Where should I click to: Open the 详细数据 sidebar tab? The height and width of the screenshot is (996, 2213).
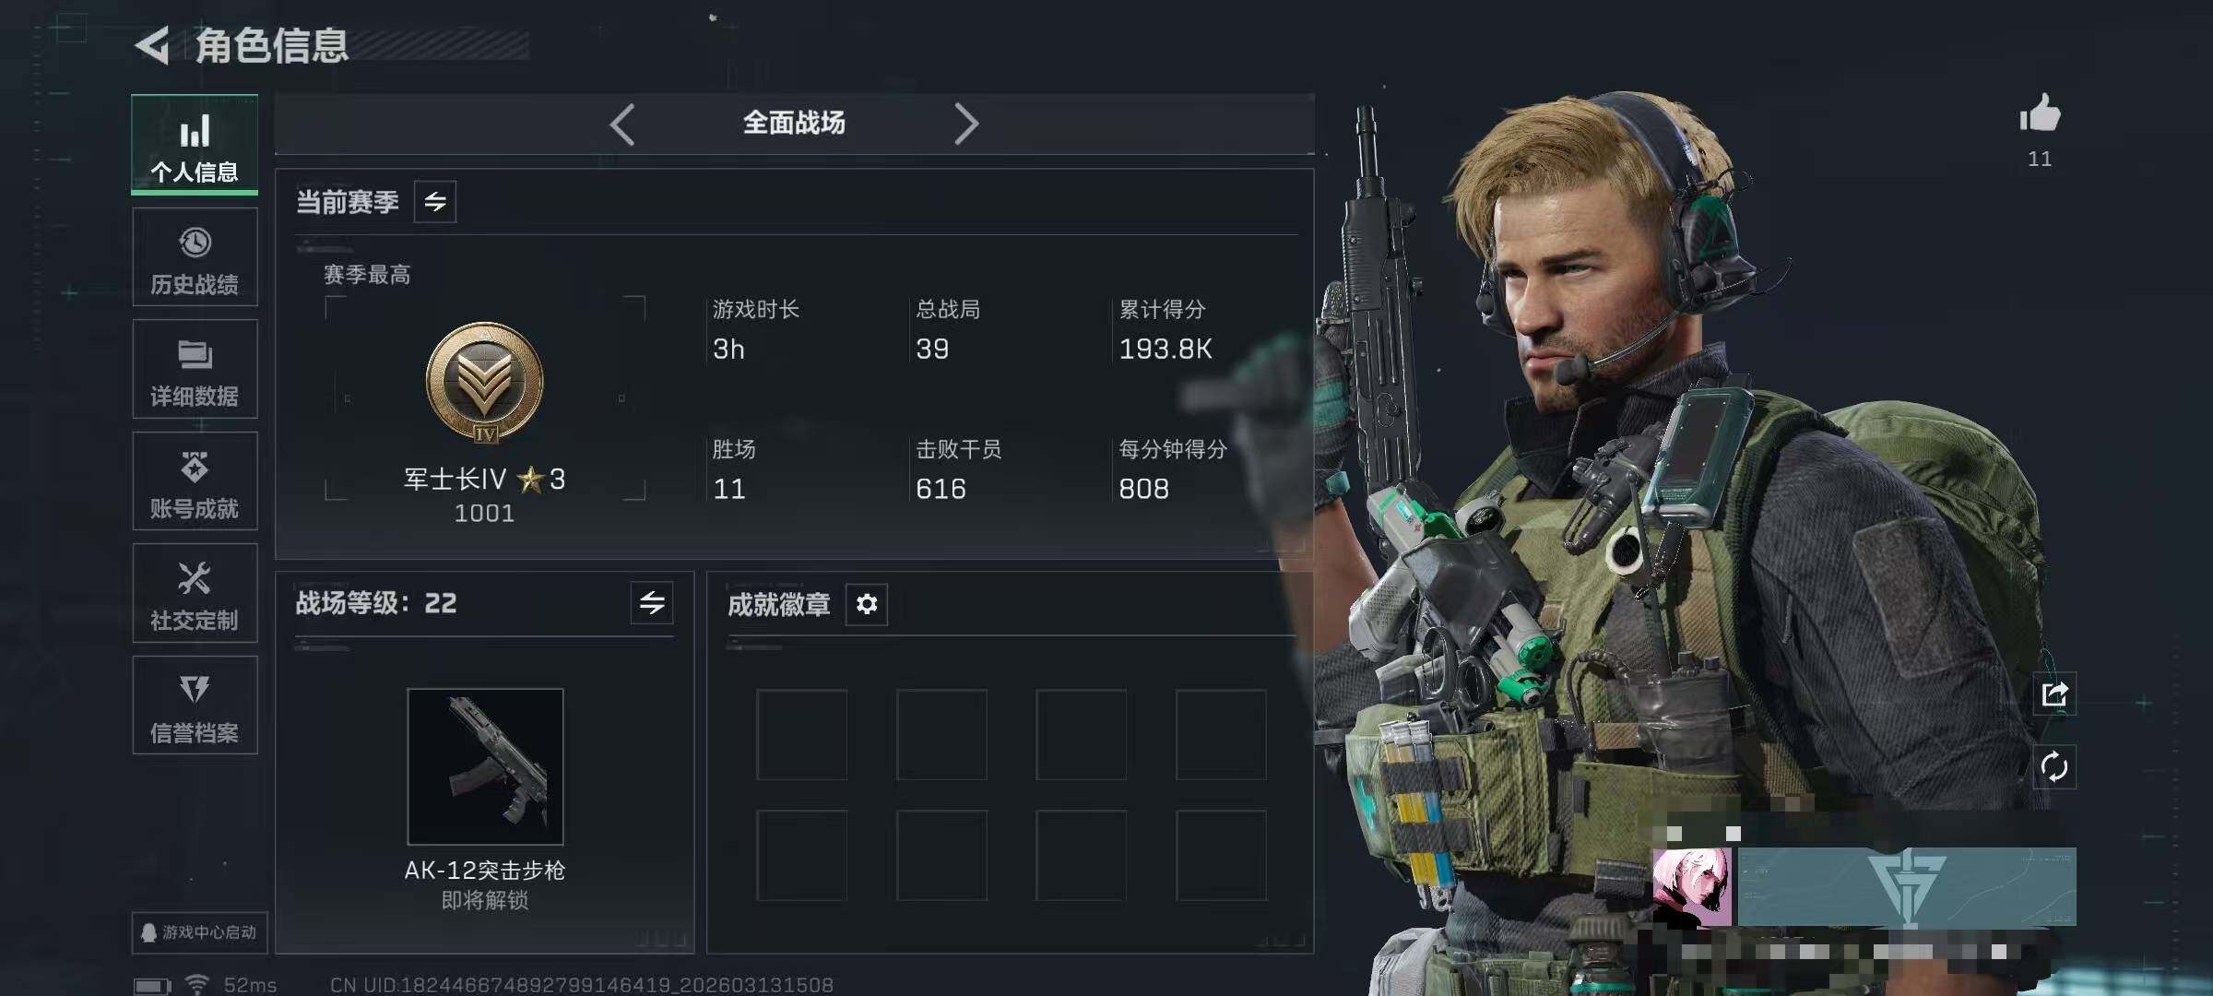click(x=195, y=369)
